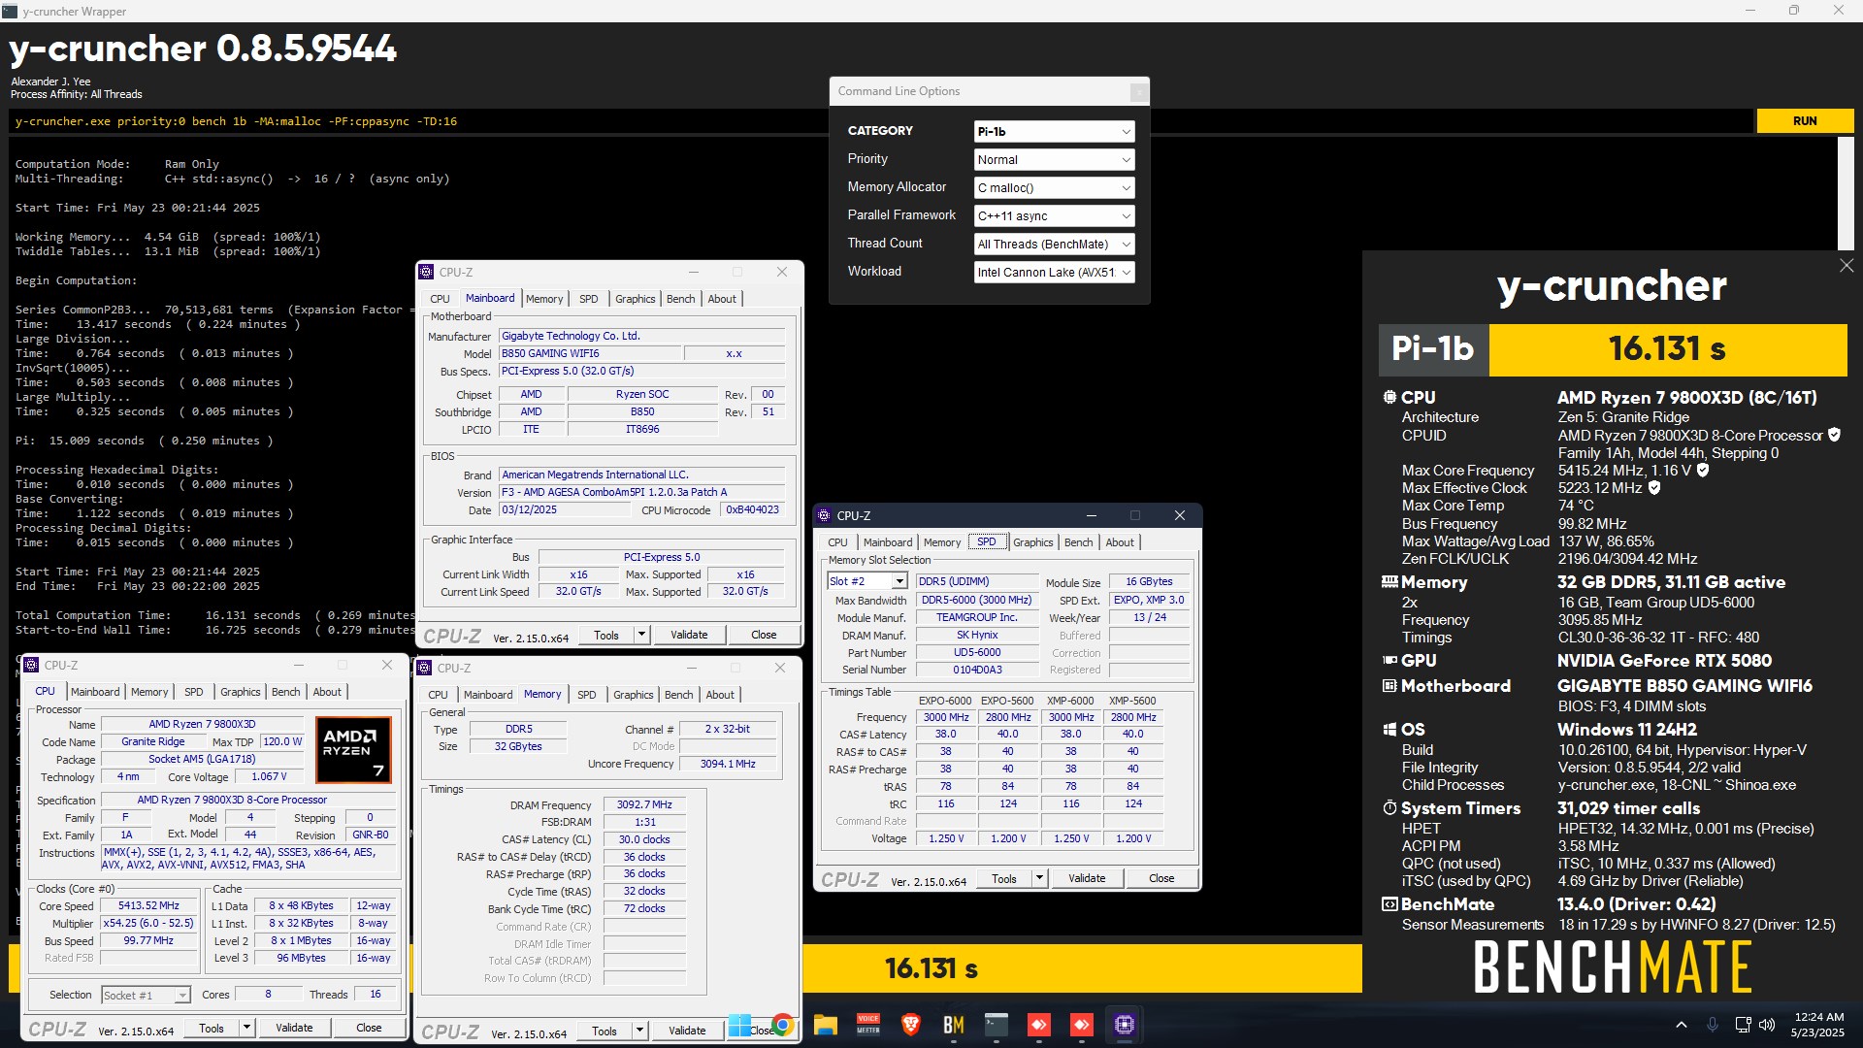Click the Motherboard section icon in BenchMate panel
This screenshot has width=1863, height=1048.
click(x=1389, y=686)
